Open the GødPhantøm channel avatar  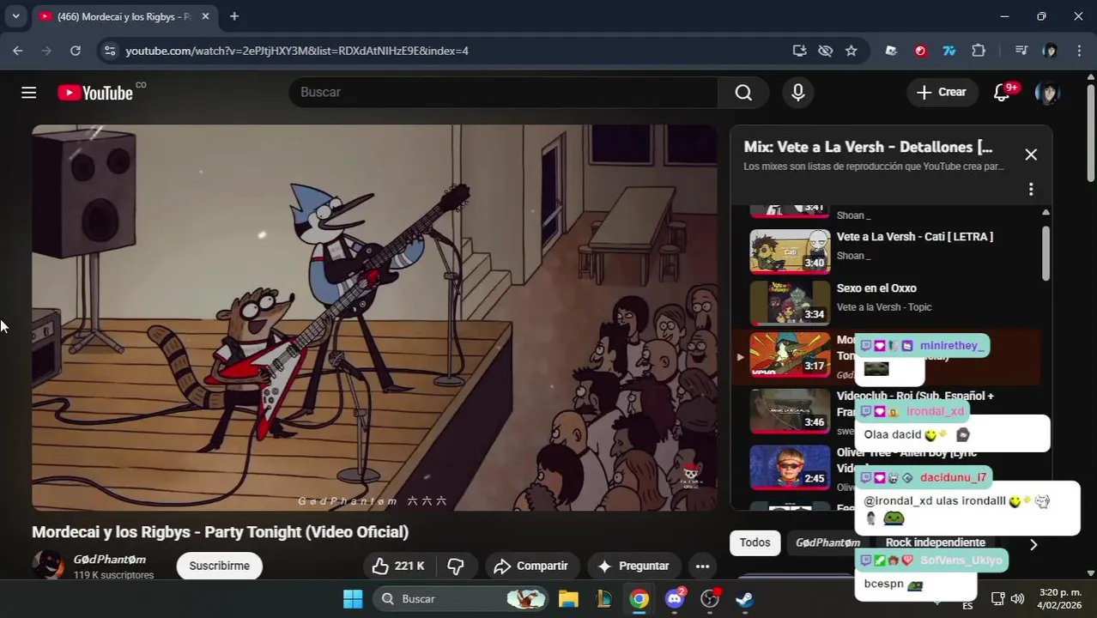coord(48,566)
